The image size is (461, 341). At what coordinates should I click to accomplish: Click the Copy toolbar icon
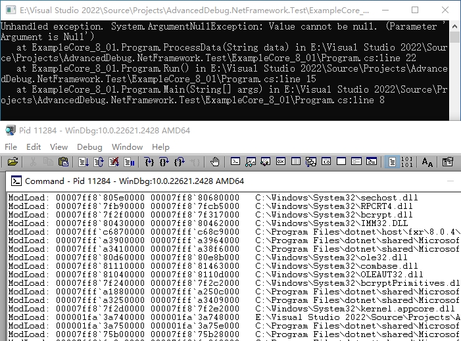click(x=48, y=162)
